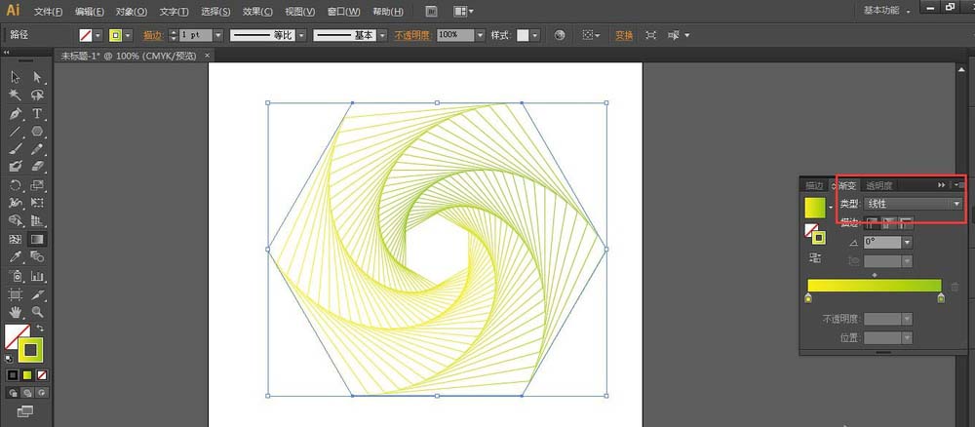The image size is (975, 427).
Task: Select the Free Transform tool
Action: [x=37, y=203]
